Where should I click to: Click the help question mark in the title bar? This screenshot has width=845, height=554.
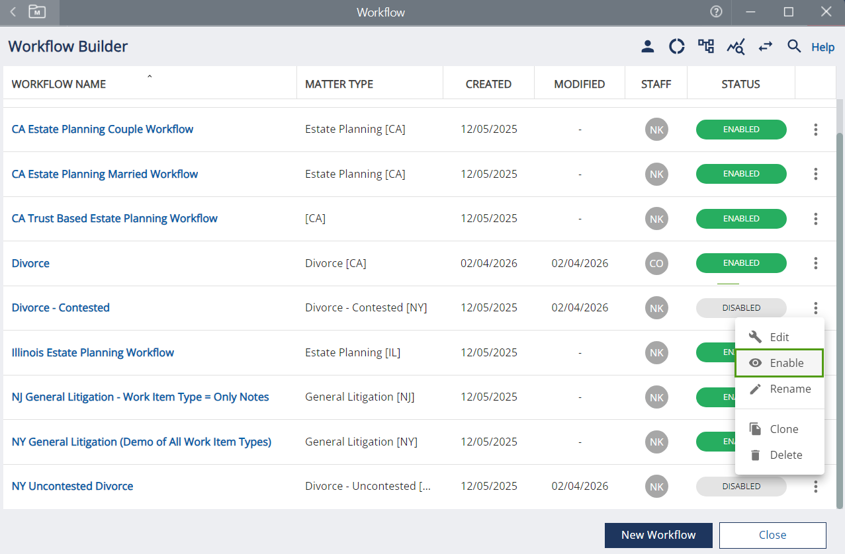click(x=716, y=12)
